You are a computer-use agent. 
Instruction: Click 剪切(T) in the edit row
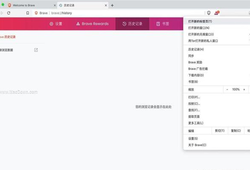(220, 131)
